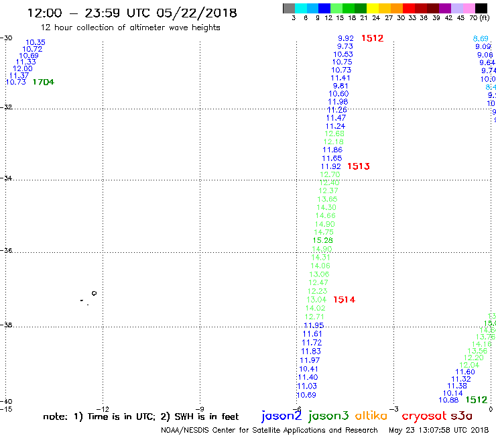Click the wave height value 13.65
This screenshot has height=436, width=496.
pos(327,199)
